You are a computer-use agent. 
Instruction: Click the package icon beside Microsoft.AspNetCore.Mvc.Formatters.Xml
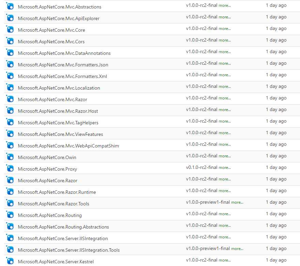pyautogui.click(x=10, y=76)
